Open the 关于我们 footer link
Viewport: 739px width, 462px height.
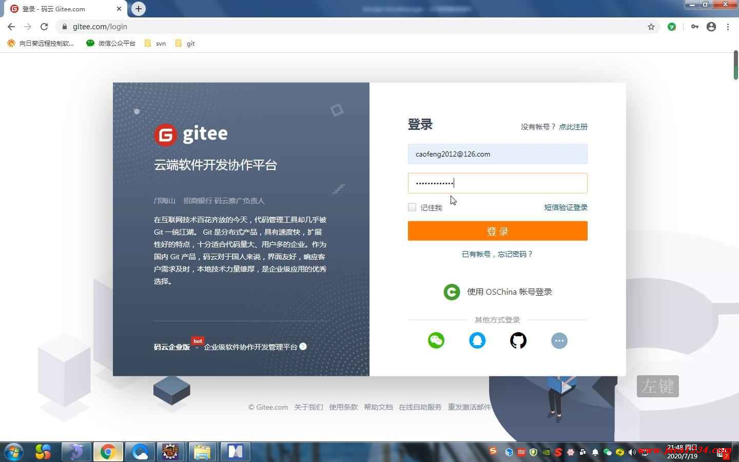click(x=308, y=407)
